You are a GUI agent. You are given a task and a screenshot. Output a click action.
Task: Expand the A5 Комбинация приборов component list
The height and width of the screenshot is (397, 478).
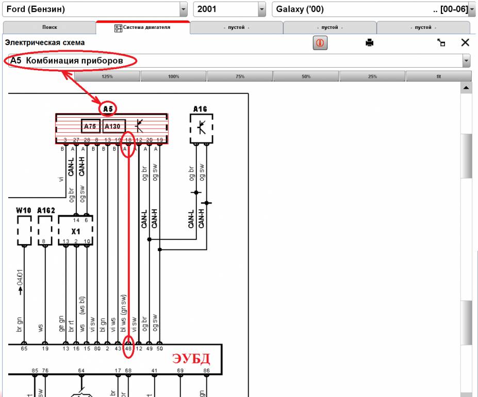[x=467, y=61]
